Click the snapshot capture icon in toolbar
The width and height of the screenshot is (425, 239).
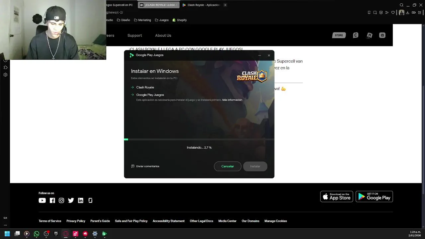(x=375, y=13)
